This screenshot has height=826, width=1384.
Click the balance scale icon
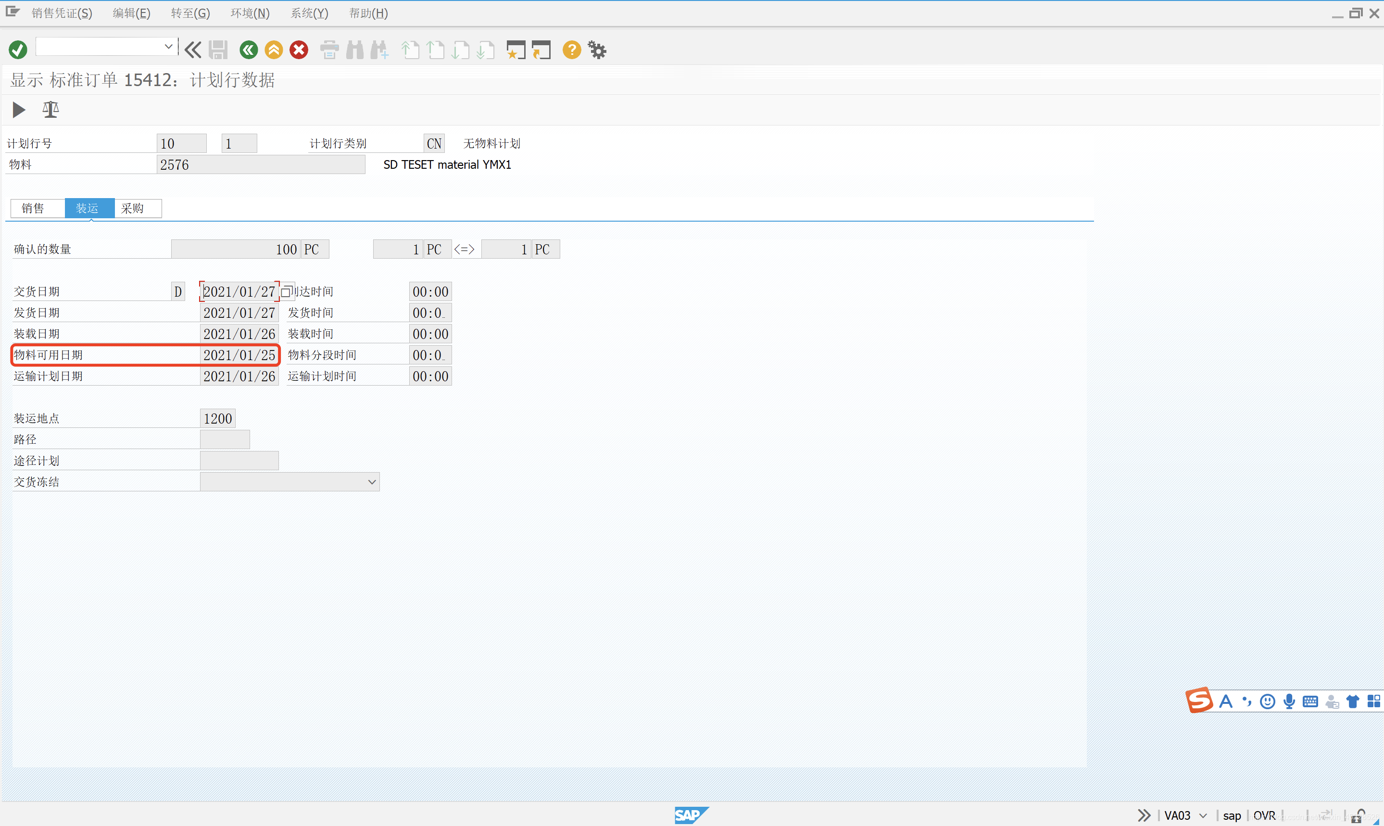click(50, 110)
